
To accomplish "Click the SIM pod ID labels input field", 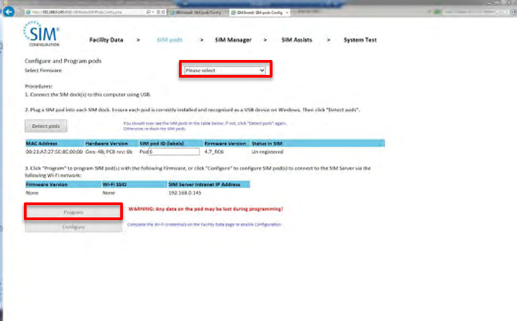I will [174, 151].
